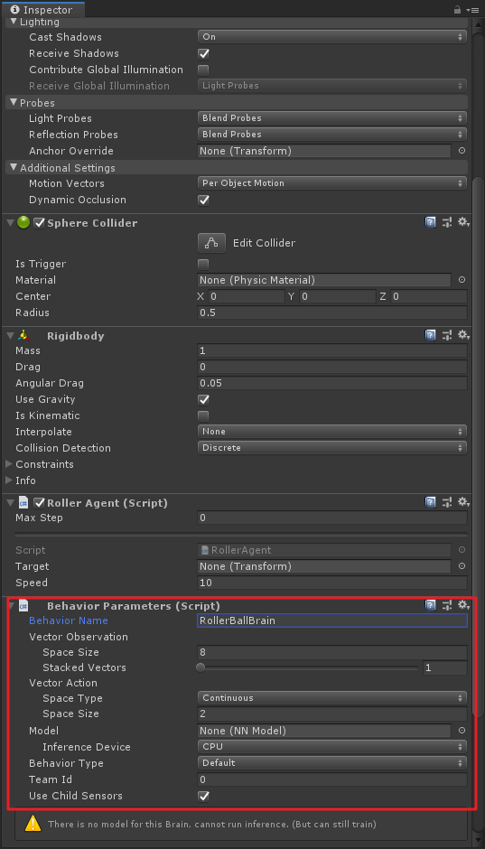Click the Mass value field
The width and height of the screenshot is (485, 849).
click(331, 350)
